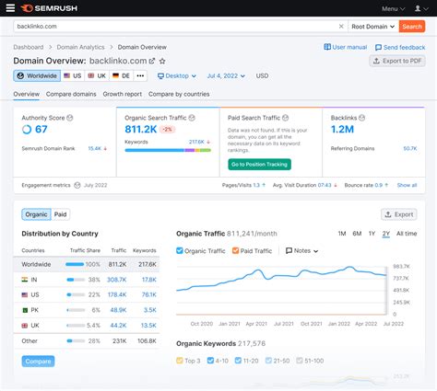Click the India flag in country table
Image resolution: width=437 pixels, height=391 pixels.
coord(25,280)
